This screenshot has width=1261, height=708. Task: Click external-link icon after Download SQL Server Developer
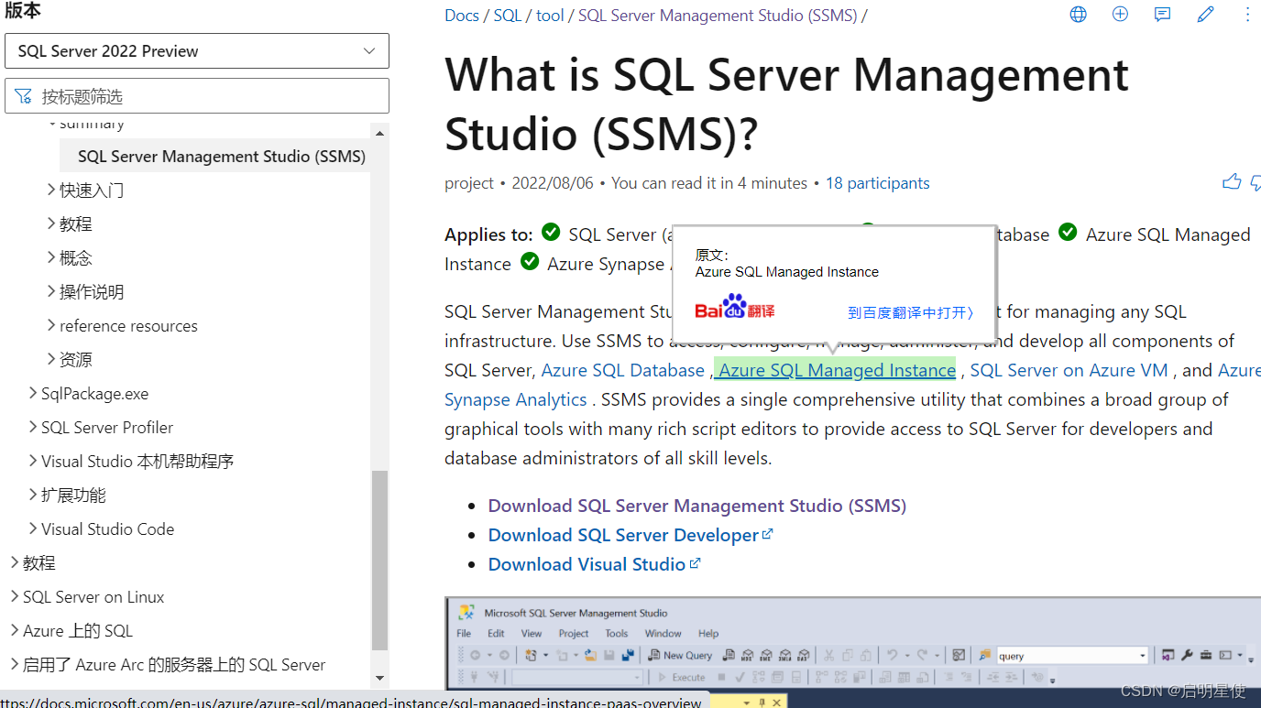click(768, 534)
